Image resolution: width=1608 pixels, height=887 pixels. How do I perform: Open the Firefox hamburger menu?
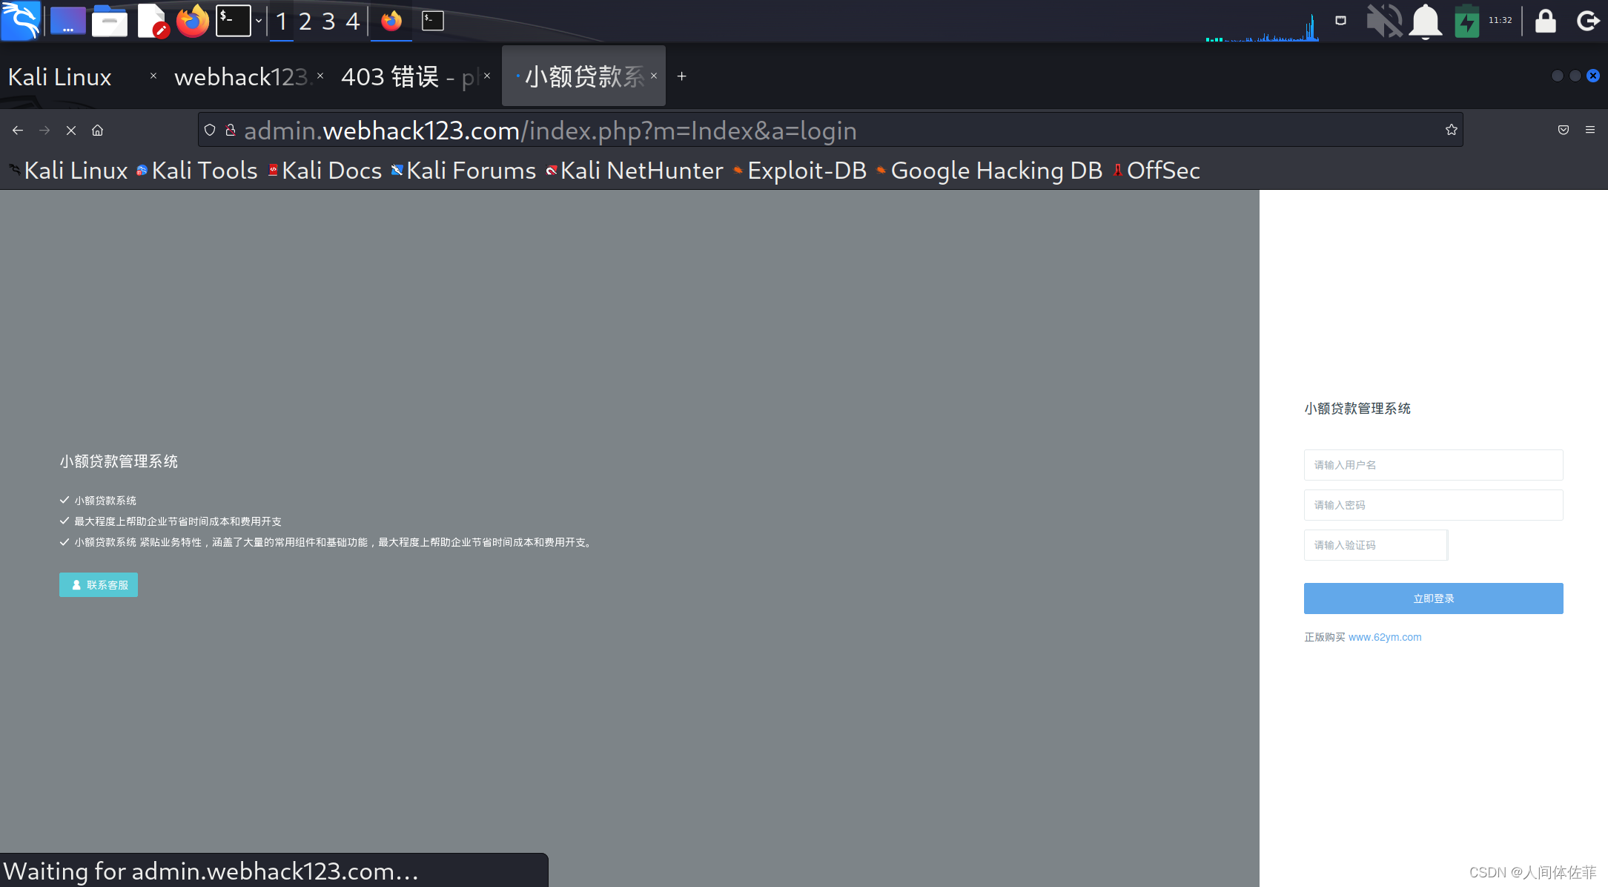coord(1590,131)
